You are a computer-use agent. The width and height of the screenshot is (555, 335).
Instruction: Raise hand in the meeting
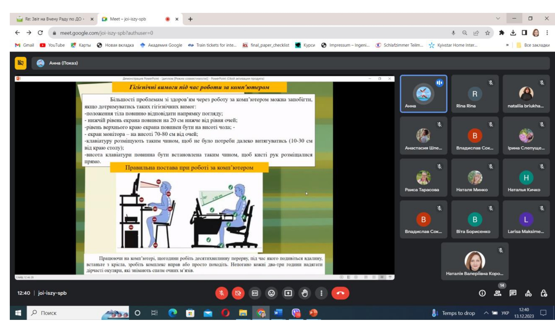pos(305,293)
